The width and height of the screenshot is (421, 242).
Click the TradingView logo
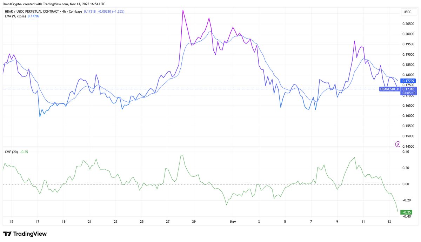(x=25, y=234)
